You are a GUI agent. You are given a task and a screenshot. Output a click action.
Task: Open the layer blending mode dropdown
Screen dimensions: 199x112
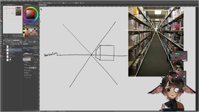[x=9, y=40]
